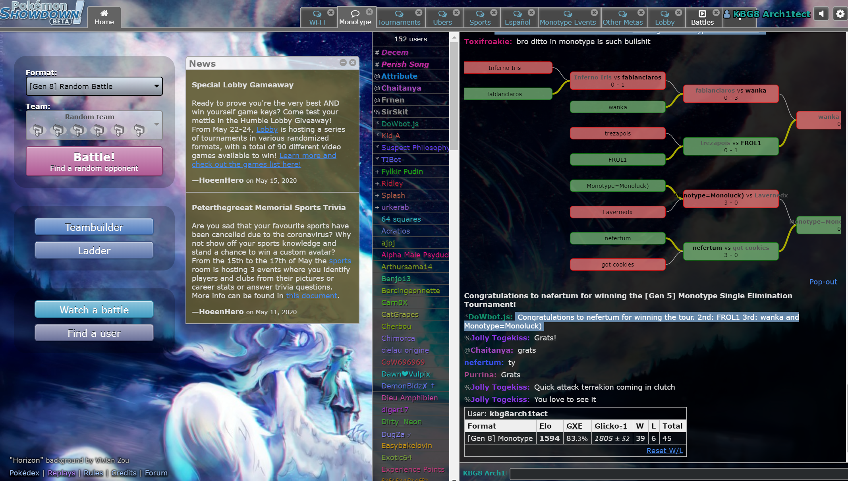The image size is (848, 481).
Task: Click user Chaitanya in userlist
Action: [x=411, y=88]
